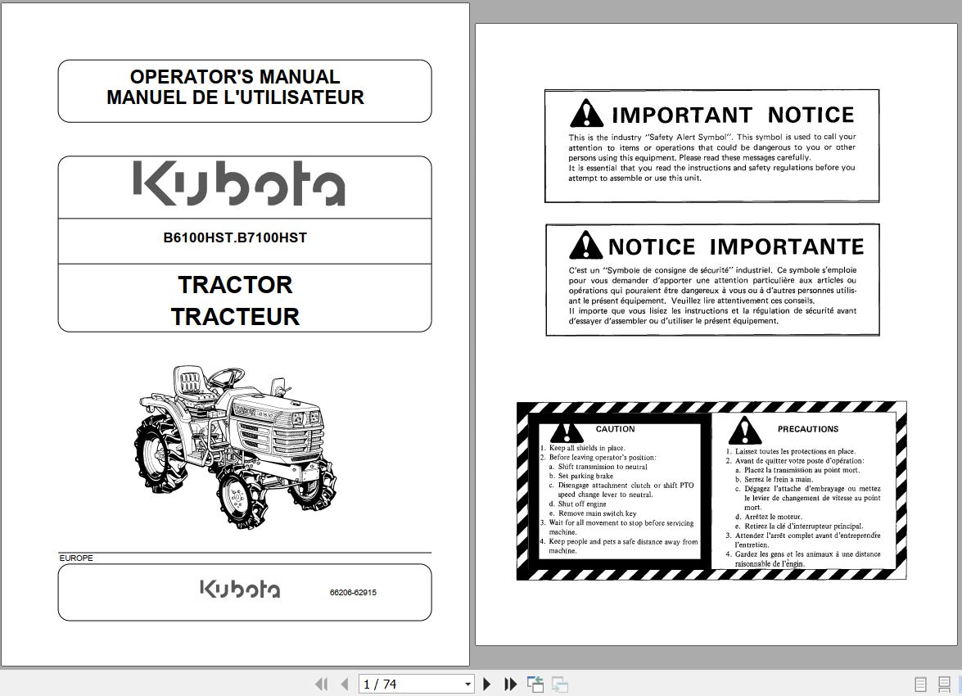962x696 pixels.
Task: Click the next view navigation icon
Action: pyautogui.click(x=559, y=684)
